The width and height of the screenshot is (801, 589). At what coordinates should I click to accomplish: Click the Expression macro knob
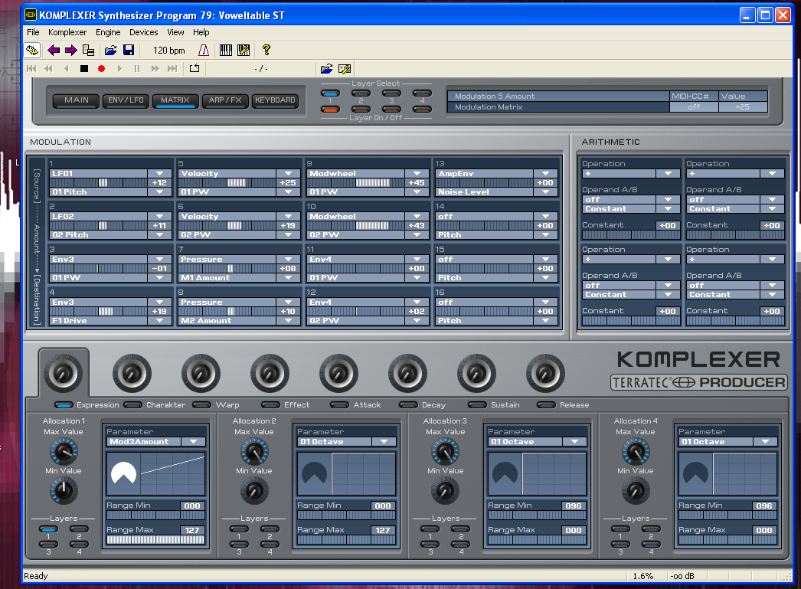pos(63,374)
